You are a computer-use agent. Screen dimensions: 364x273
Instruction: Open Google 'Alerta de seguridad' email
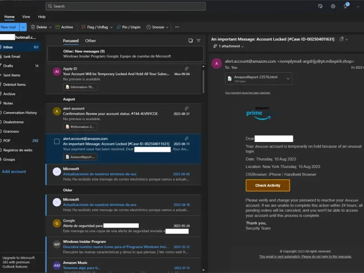coord(123,226)
